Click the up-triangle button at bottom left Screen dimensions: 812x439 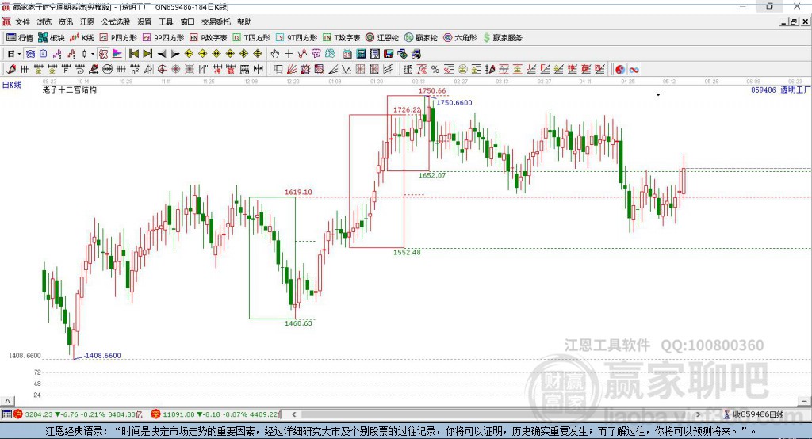8,401
